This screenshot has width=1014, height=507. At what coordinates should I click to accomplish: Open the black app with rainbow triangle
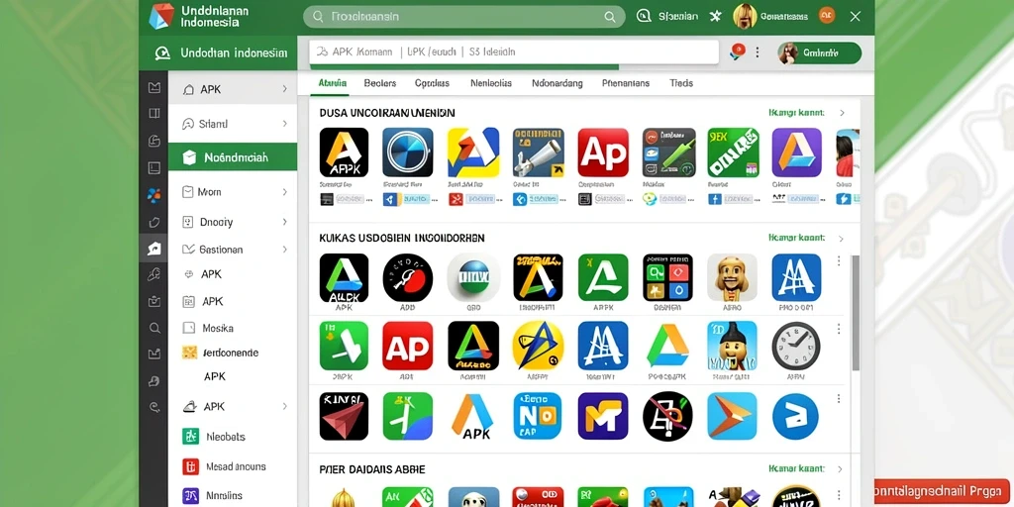(x=473, y=346)
